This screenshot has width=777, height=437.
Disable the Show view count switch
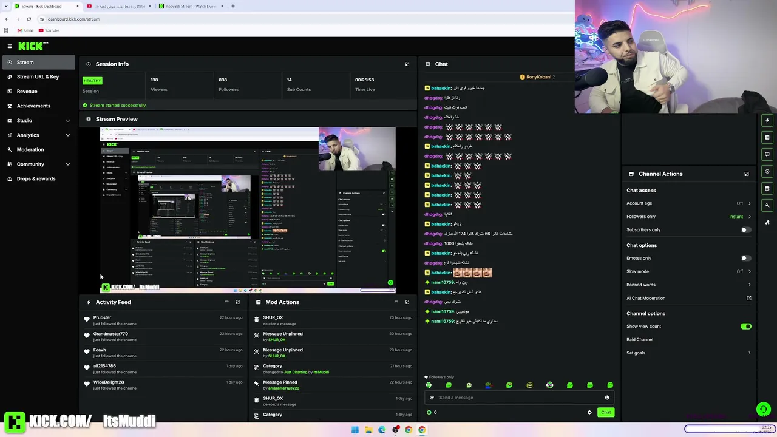[745, 327]
